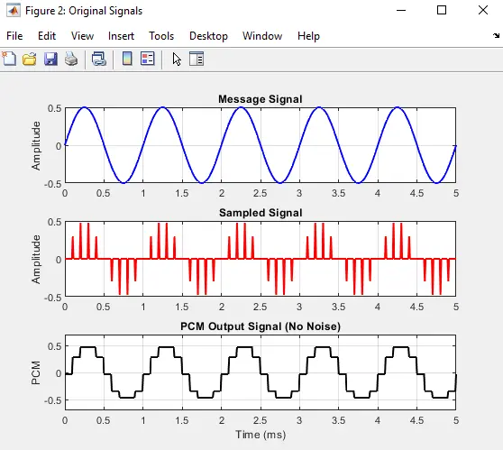Viewport: 503px width, 450px height.
Task: Open the Property Inspector toolbar icon
Action: pyautogui.click(x=197, y=59)
